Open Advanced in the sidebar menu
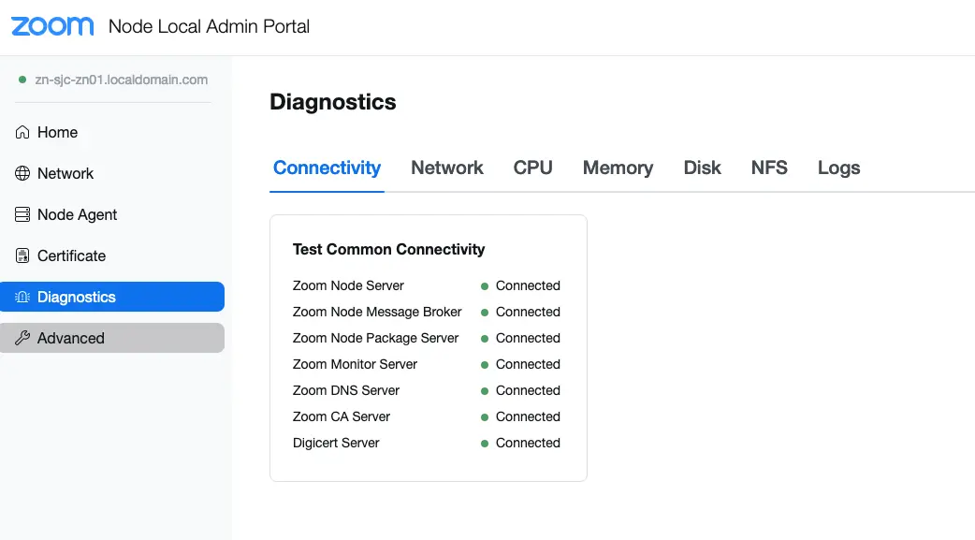The height and width of the screenshot is (540, 975). click(x=71, y=339)
